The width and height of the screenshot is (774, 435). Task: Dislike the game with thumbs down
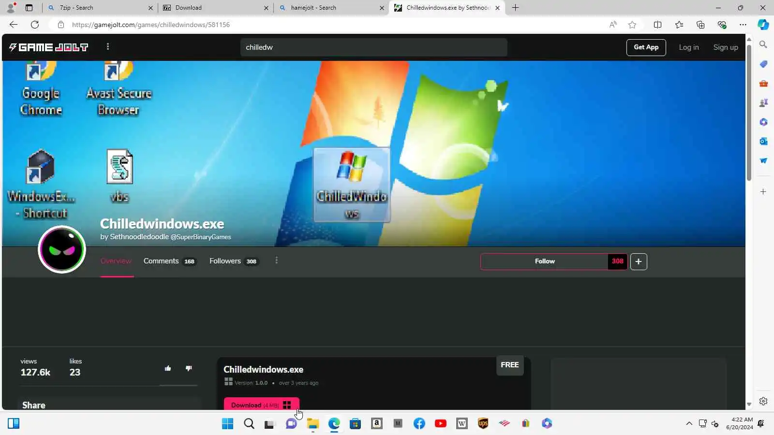pyautogui.click(x=189, y=368)
